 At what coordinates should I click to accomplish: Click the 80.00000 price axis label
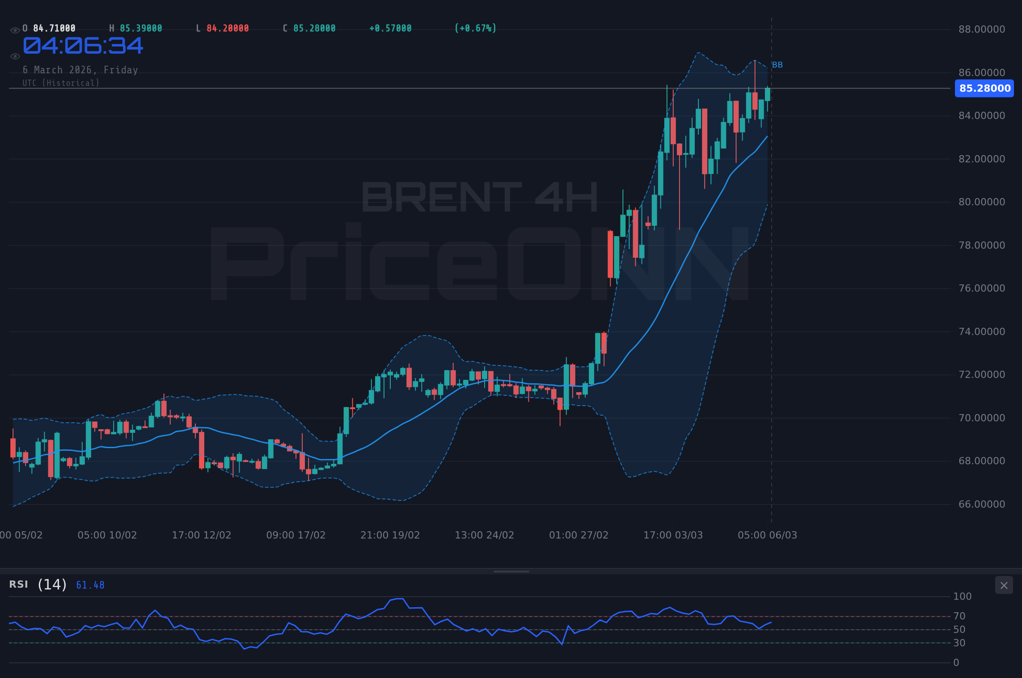coord(982,202)
